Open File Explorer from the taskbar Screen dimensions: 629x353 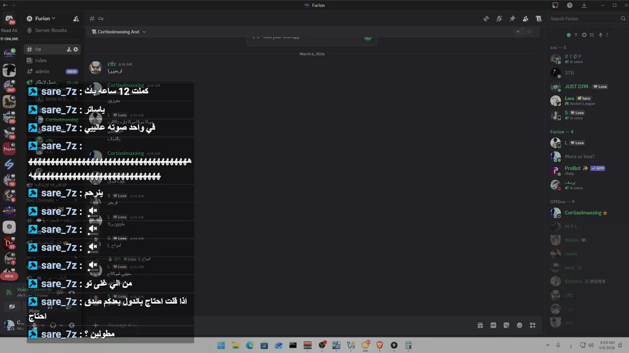[x=235, y=345]
